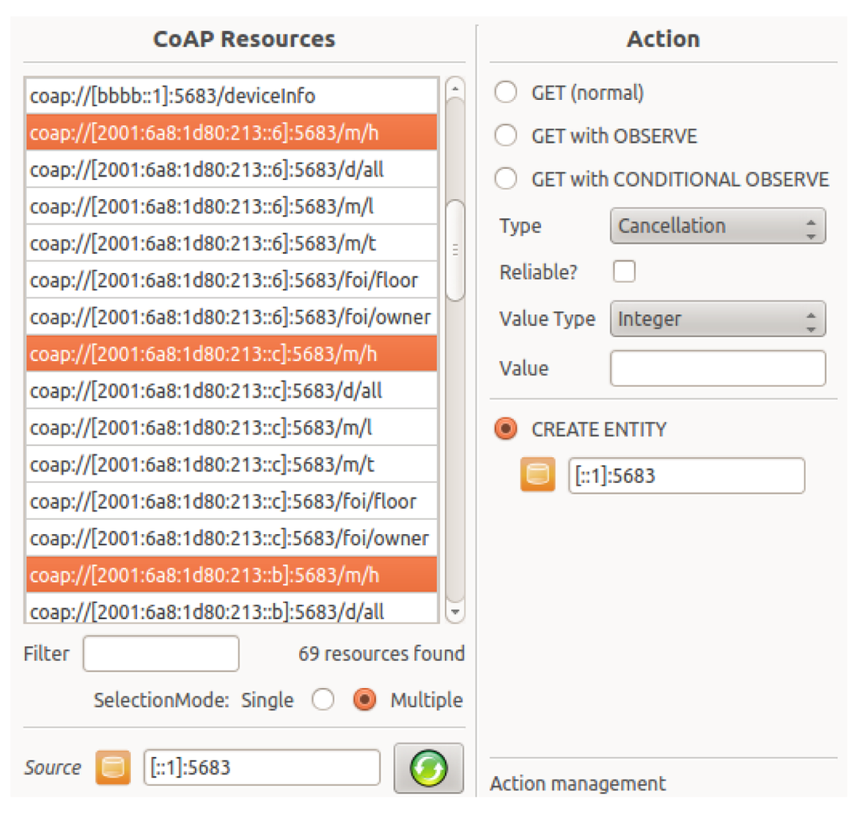The image size is (860, 814).
Task: Switch SelectionMode to Single
Action: point(322,700)
